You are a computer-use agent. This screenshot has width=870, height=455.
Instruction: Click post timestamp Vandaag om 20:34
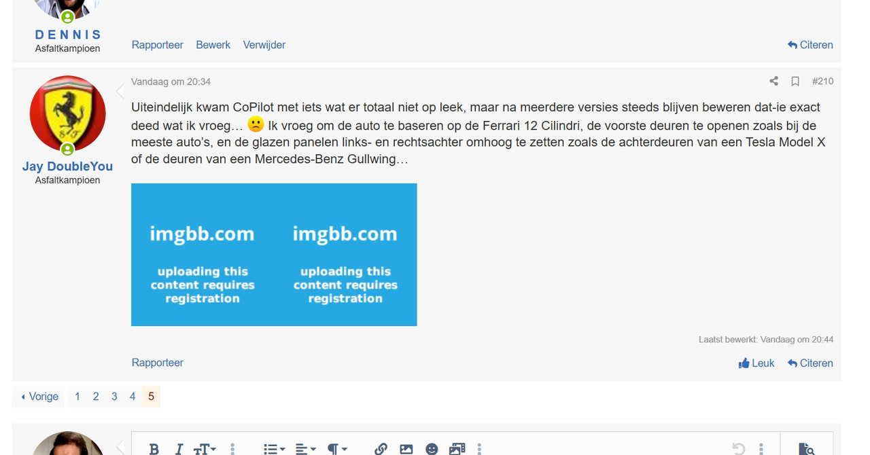click(171, 81)
